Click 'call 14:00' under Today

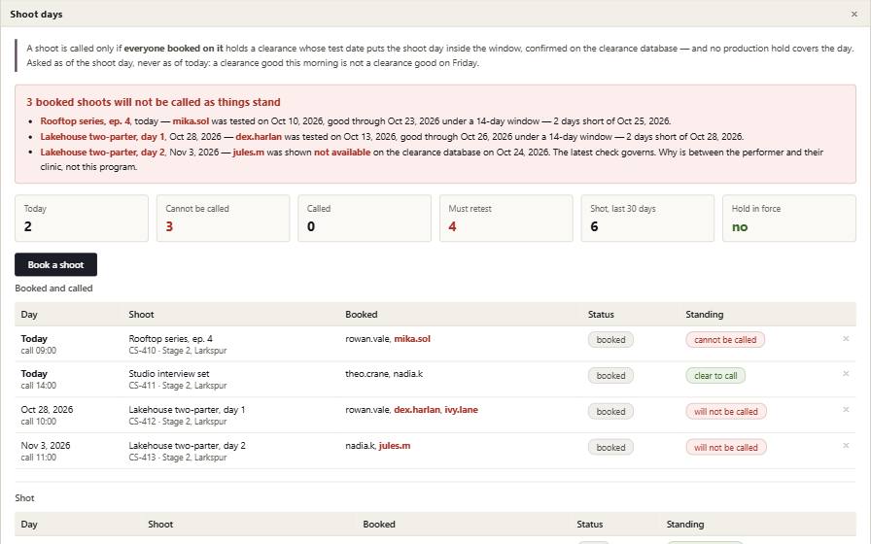[38, 386]
